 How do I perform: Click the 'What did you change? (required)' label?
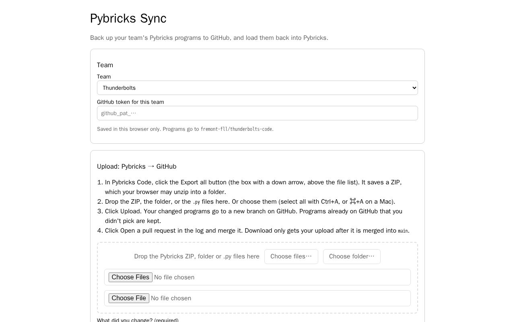138,320
